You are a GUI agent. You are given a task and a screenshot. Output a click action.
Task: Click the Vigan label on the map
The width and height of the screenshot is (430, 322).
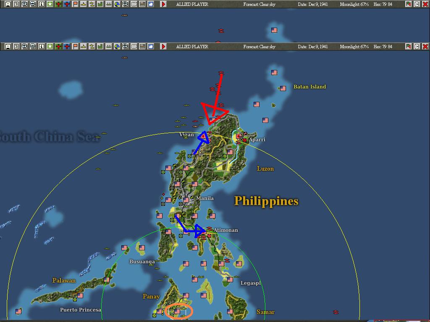tap(186, 135)
